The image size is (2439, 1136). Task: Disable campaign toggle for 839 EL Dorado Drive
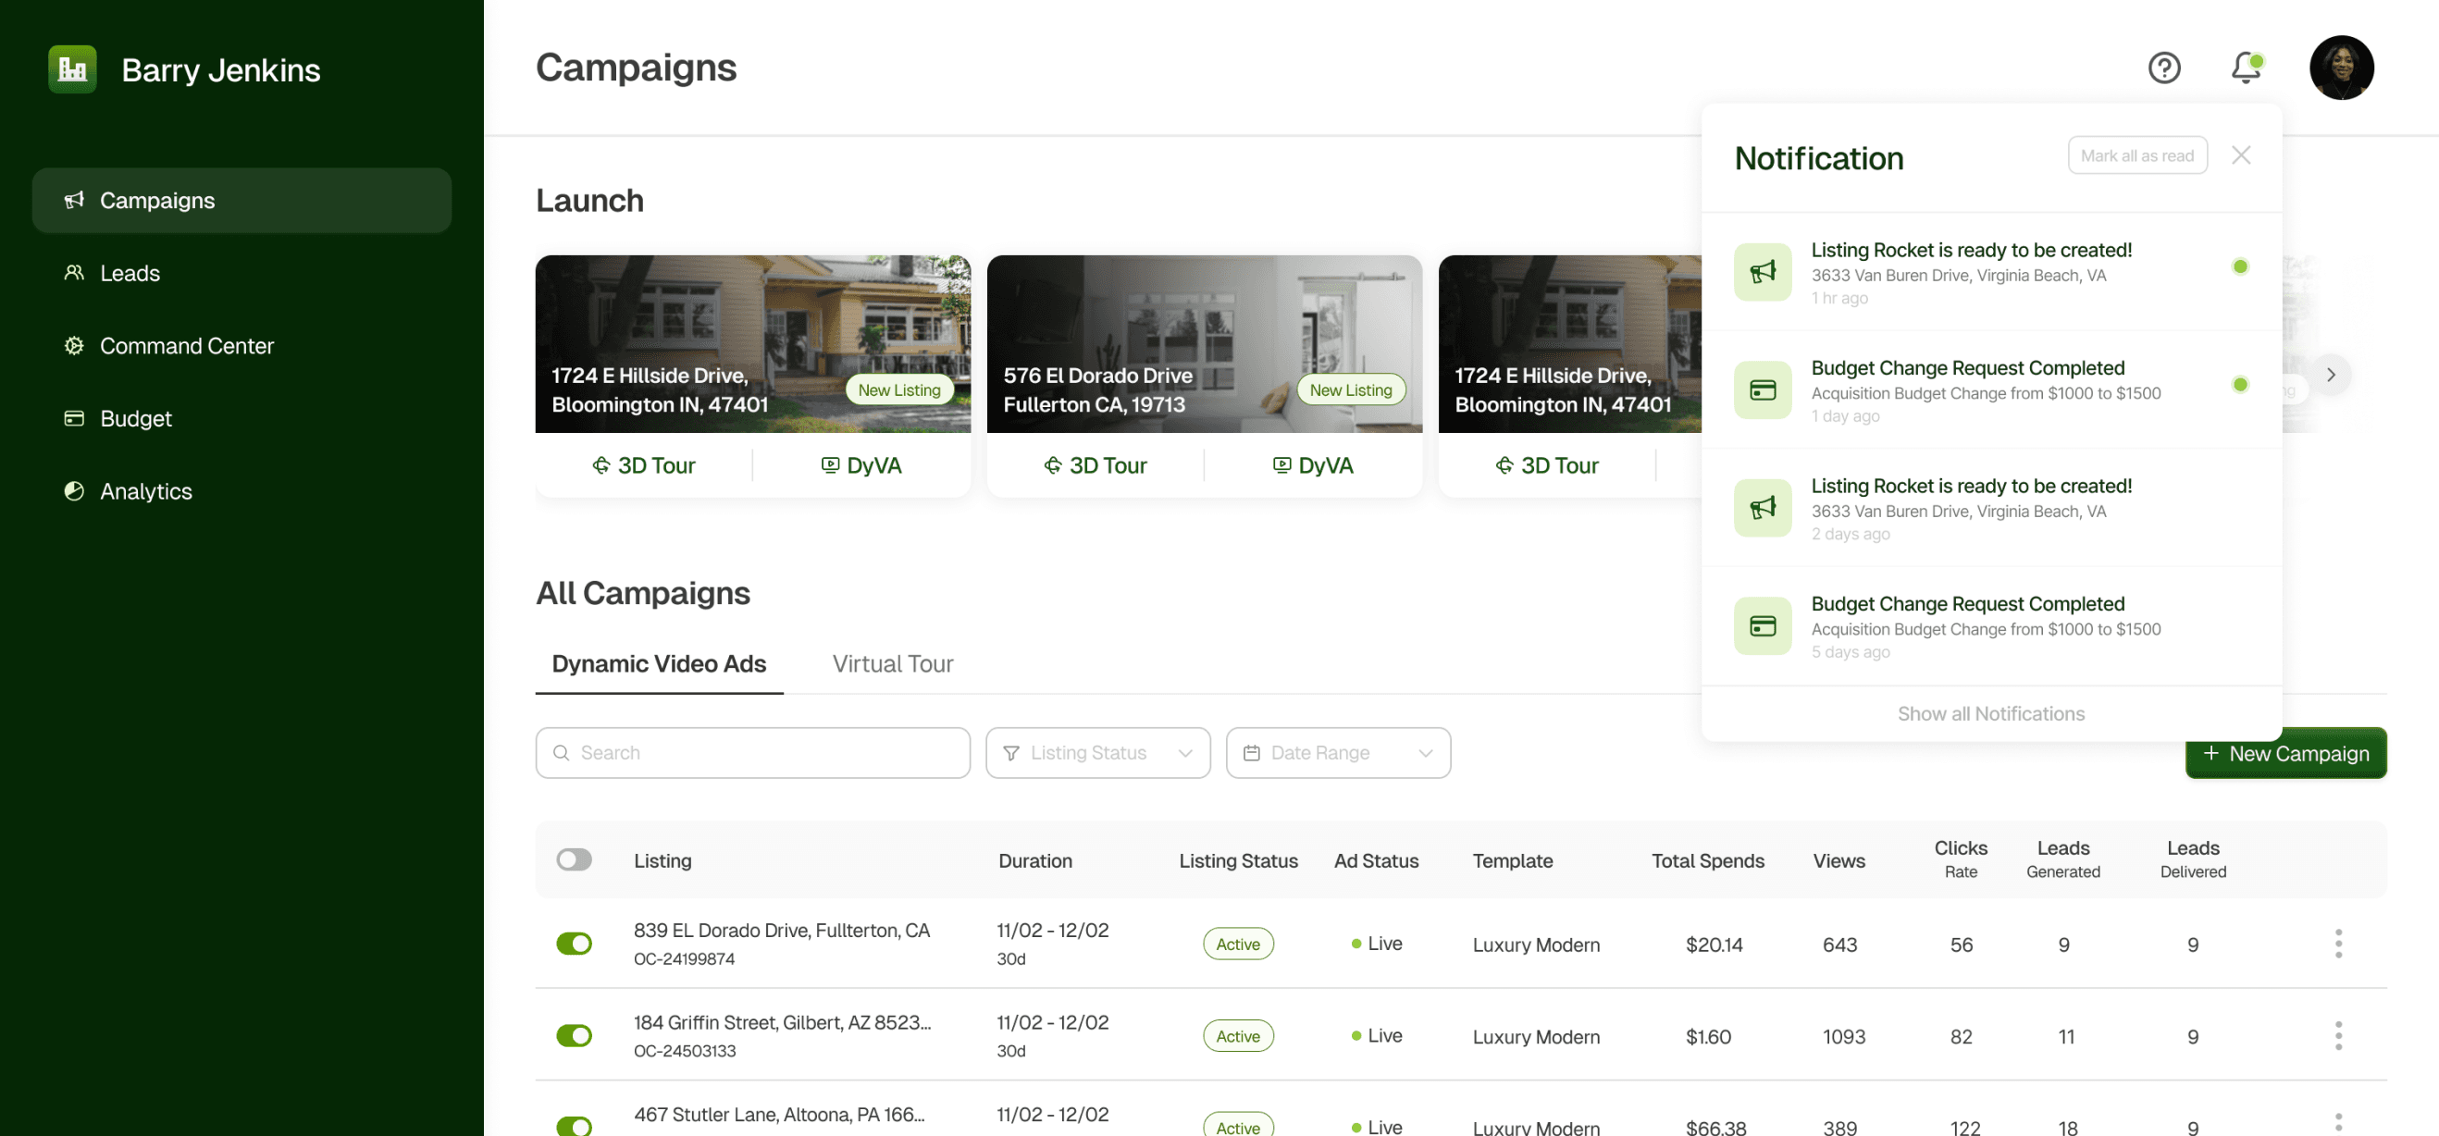pyautogui.click(x=574, y=944)
